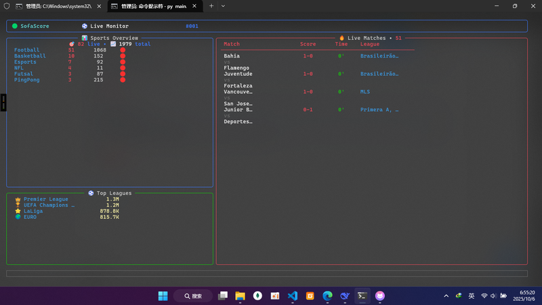
Task: Show hidden system tray icons
Action: (x=446, y=296)
